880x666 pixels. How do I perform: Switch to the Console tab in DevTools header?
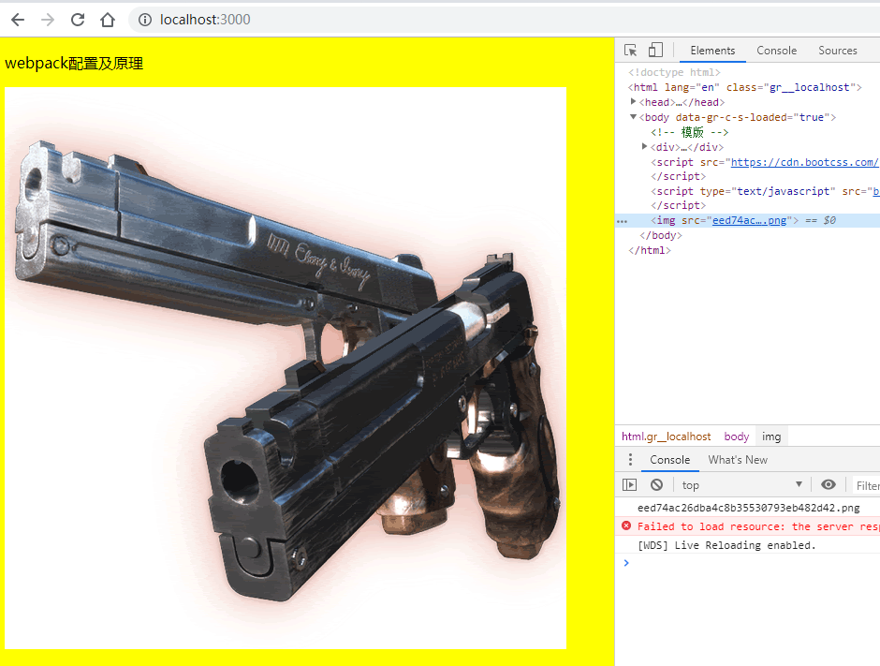(776, 51)
